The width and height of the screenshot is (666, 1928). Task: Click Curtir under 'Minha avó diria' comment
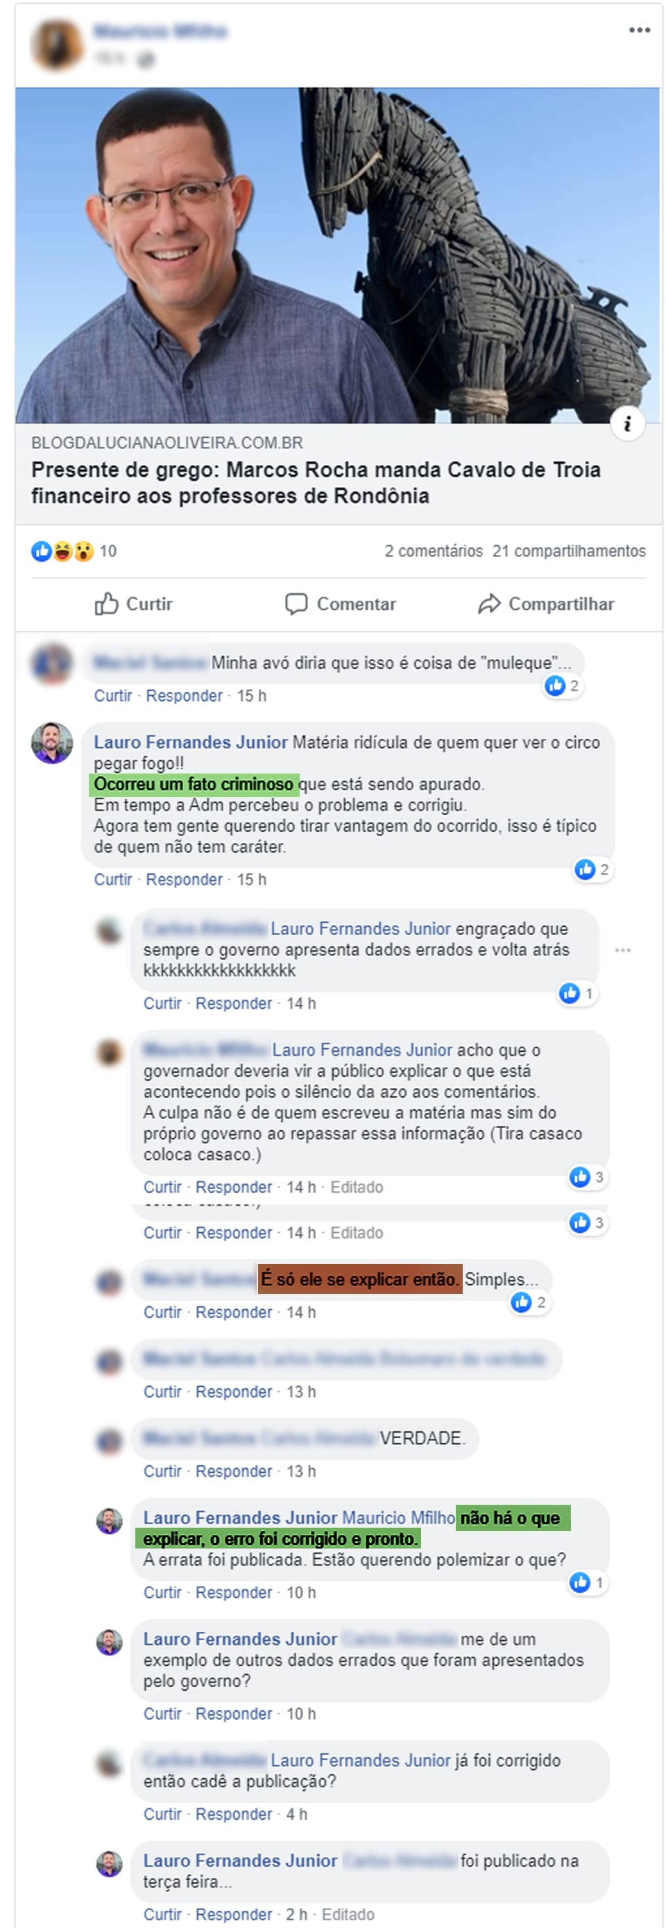tap(113, 696)
